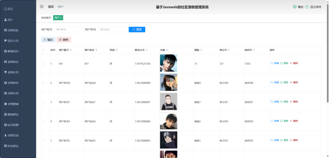The width and height of the screenshot is (329, 158).
Task: Click 删除 in the 用户账号7 row
Action: (x=294, y=102)
